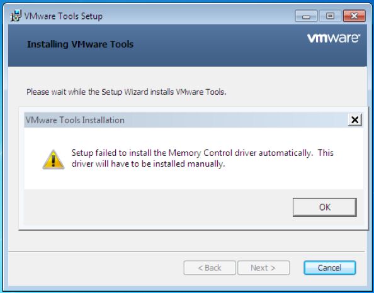Select the 'Please wait while the Setup Wizard' text
374x293 pixels.
coord(127,92)
